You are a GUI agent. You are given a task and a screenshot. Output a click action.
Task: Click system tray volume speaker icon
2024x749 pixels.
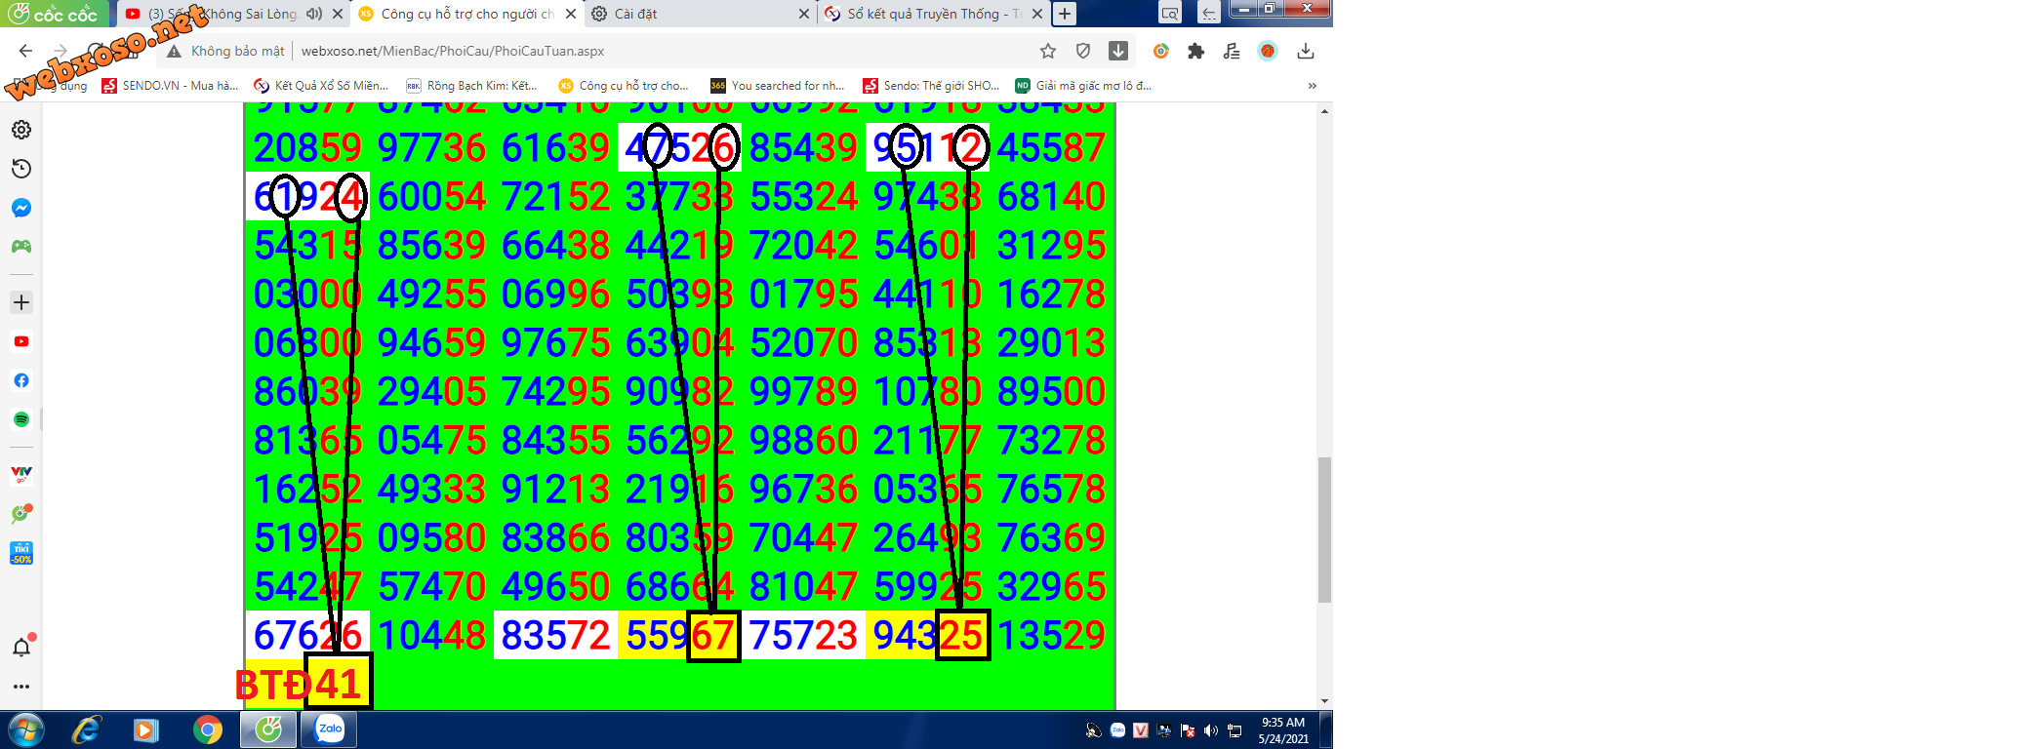point(1211,730)
